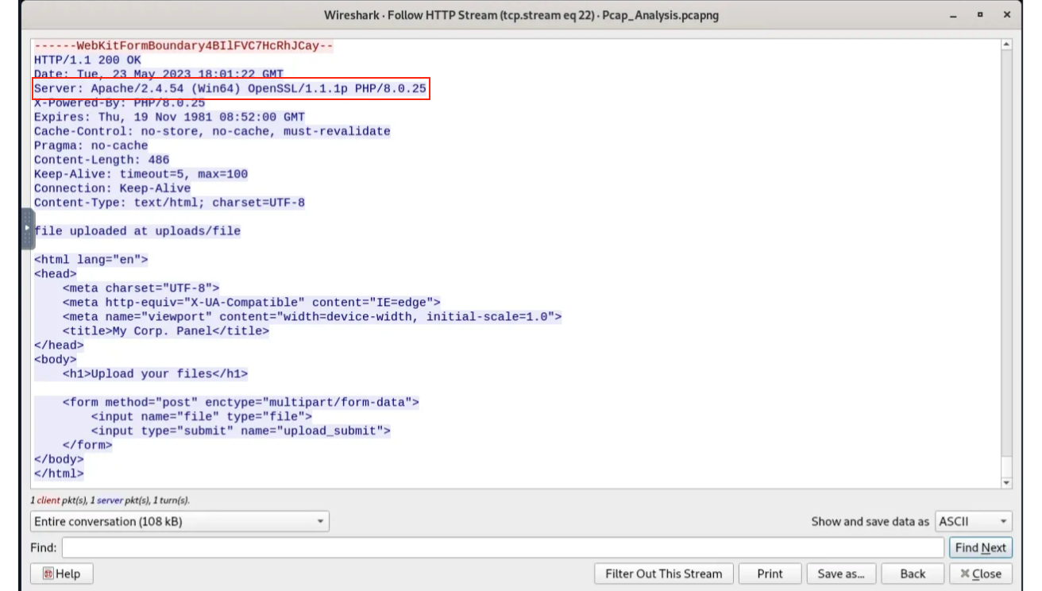
Task: Click the vertical scrollbar thumb
Action: click(1008, 466)
